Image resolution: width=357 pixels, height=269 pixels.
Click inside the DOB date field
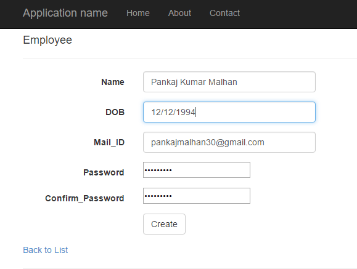229,112
